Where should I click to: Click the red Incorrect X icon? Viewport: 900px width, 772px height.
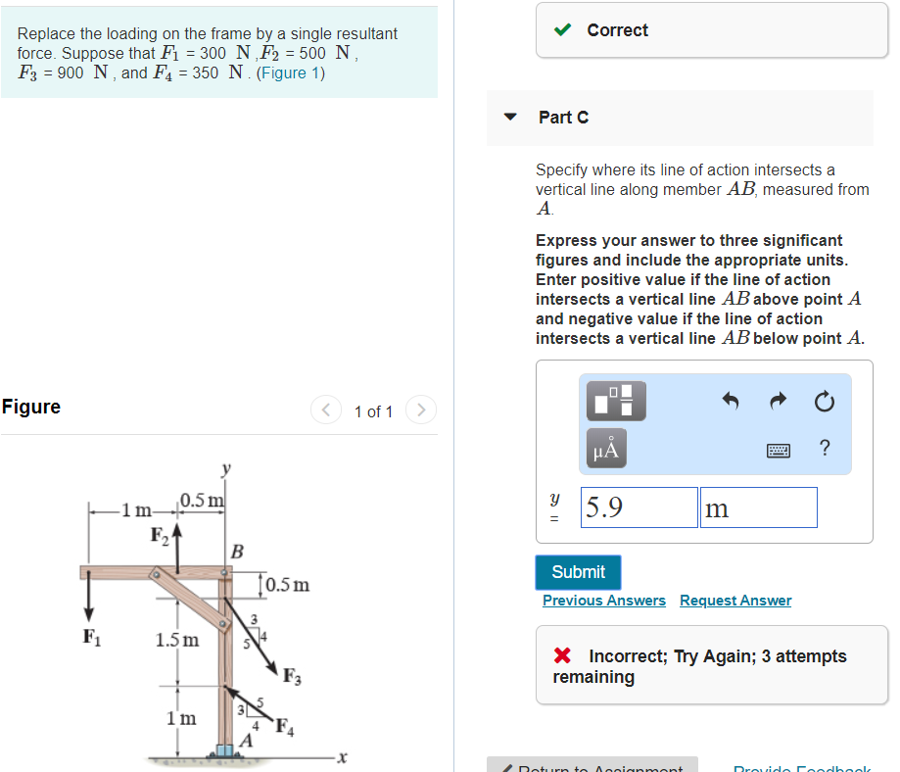[x=561, y=656]
